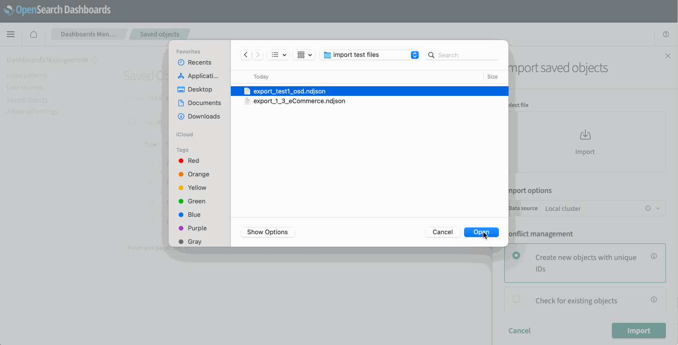Viewport: 678px width, 345px height.
Task: Click the Show Options button
Action: 268,232
